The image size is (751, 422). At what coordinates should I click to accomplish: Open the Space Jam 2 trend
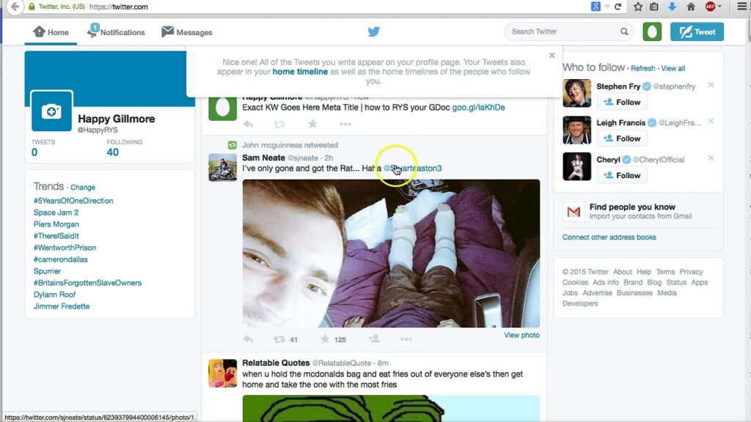56,212
